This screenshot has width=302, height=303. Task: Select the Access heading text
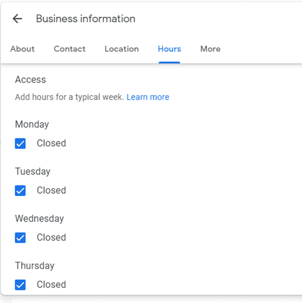[x=30, y=80]
